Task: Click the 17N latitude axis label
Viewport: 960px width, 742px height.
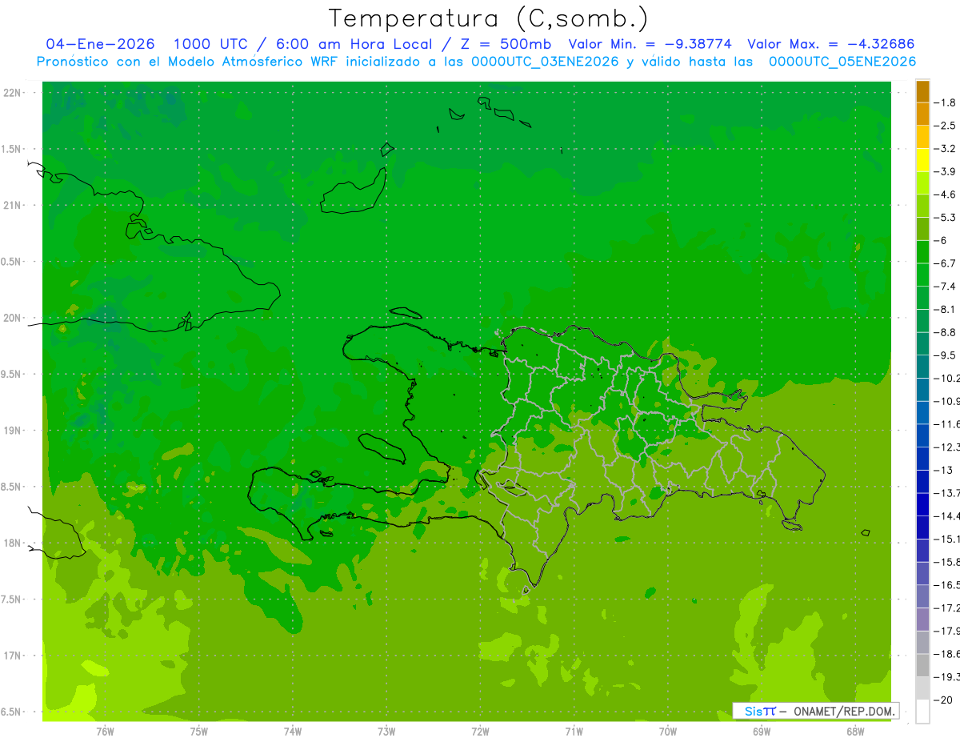Action: (12, 656)
